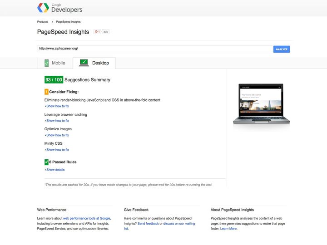Expand Show how to fix under Minify CSS
The width and height of the screenshot is (327, 245).
pos(57,150)
